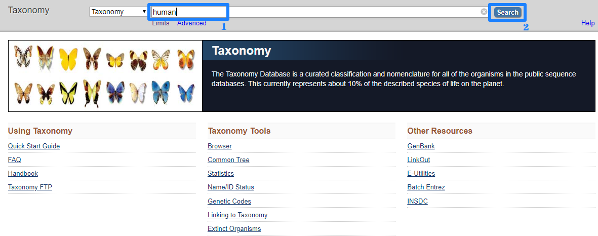
Task: Open the Help link
Action: click(588, 23)
